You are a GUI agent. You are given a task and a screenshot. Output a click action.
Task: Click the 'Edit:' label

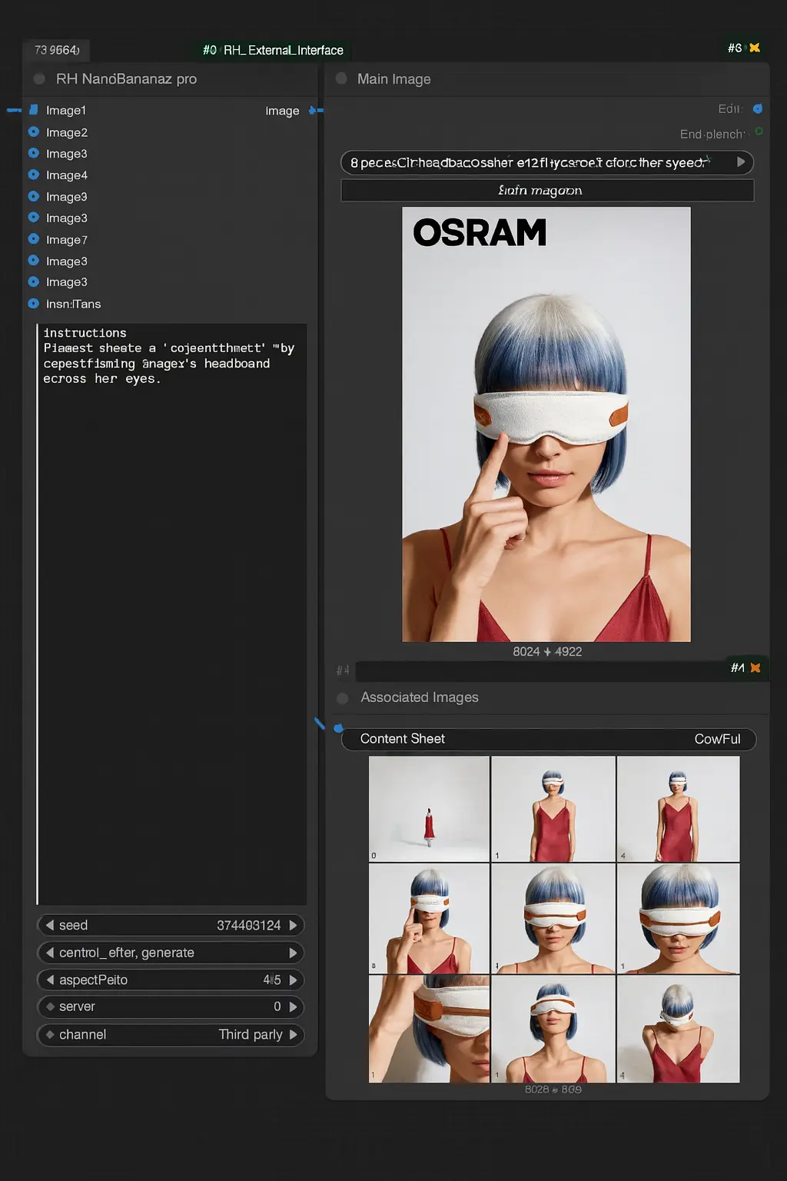pyautogui.click(x=730, y=109)
